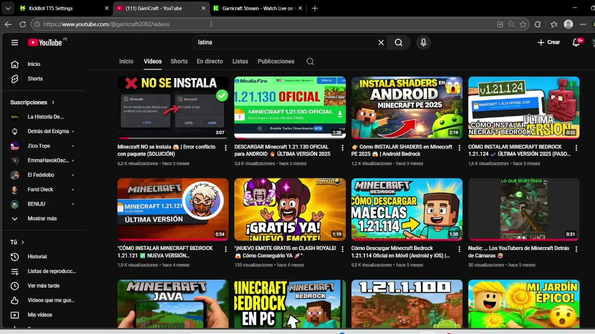Open the En directo tab
Image resolution: width=595 pixels, height=334 pixels.
210,61
